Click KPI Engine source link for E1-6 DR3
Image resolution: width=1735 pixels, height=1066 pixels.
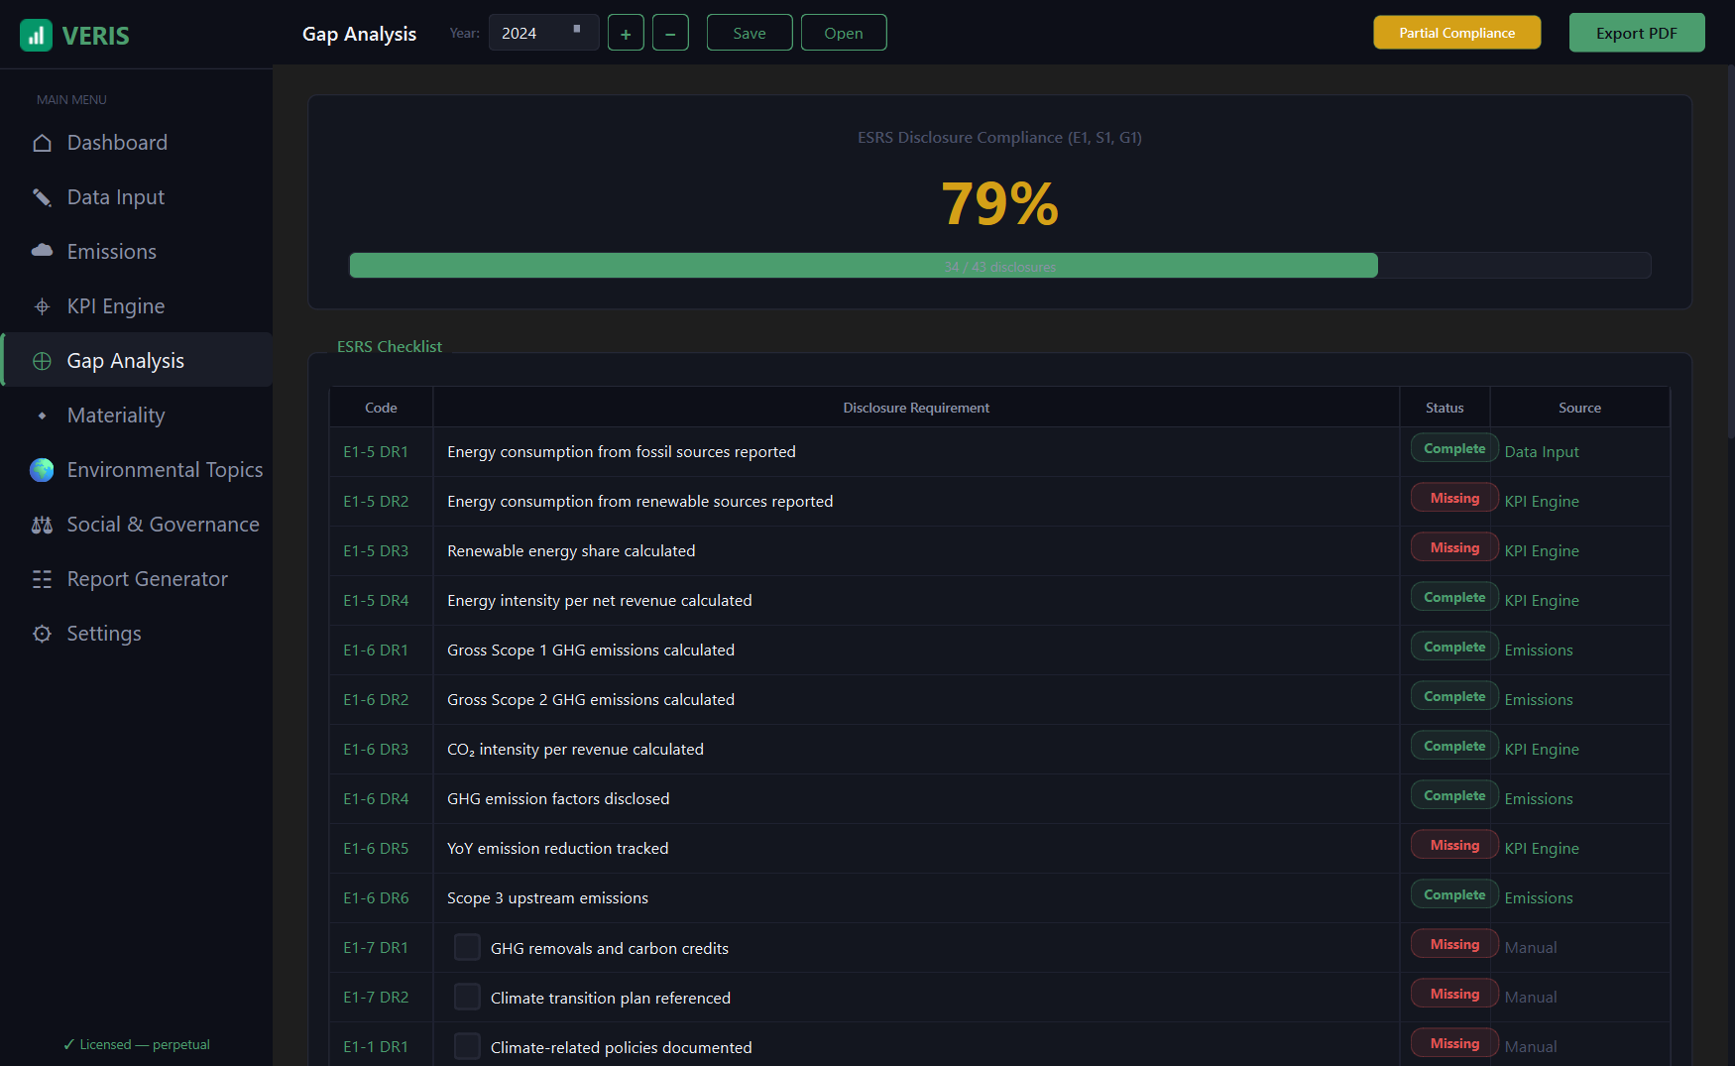point(1542,749)
